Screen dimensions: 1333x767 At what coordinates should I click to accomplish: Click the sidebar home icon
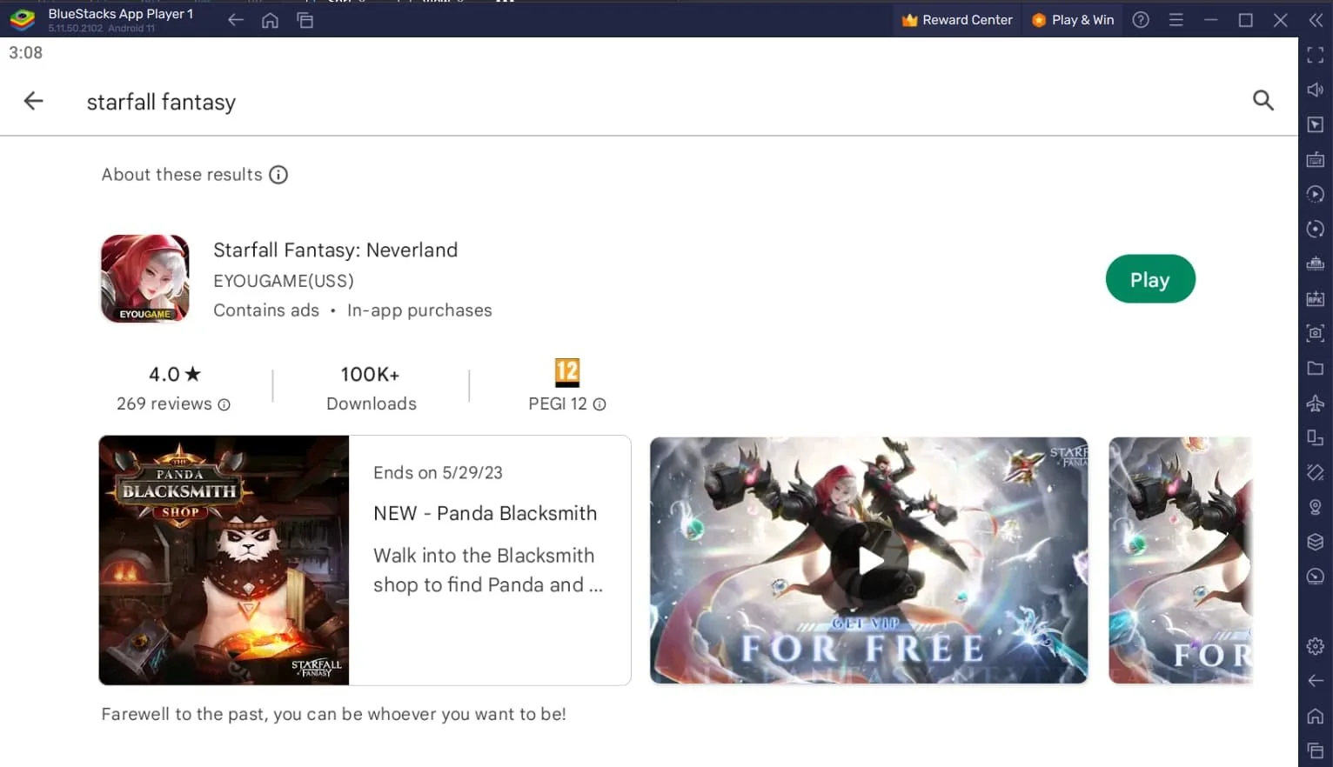tap(1316, 716)
